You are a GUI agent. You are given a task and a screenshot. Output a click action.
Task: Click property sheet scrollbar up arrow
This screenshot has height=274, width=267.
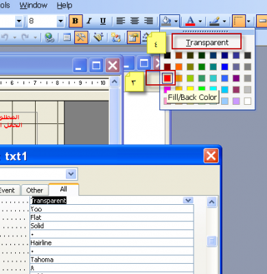click(211, 202)
